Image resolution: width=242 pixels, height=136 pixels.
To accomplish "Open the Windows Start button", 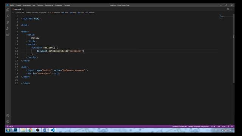I will 8,130.
